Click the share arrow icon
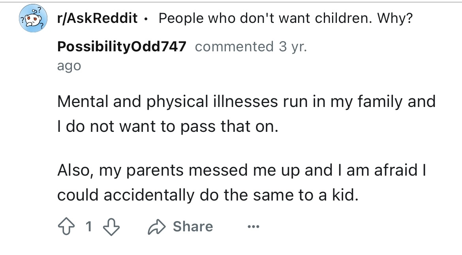Viewport: 462px width, 255px height. (157, 227)
